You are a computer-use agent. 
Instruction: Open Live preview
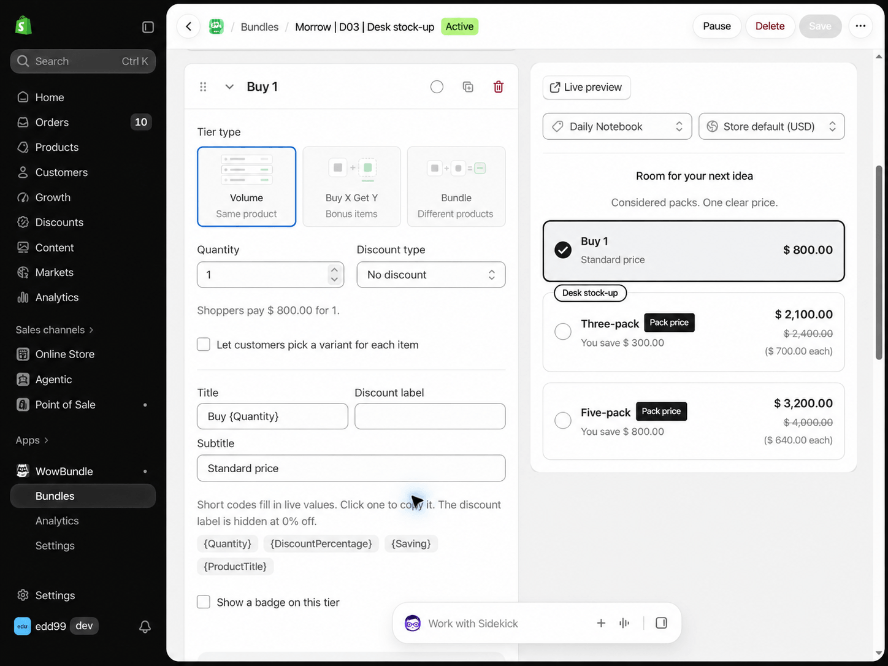pyautogui.click(x=586, y=87)
